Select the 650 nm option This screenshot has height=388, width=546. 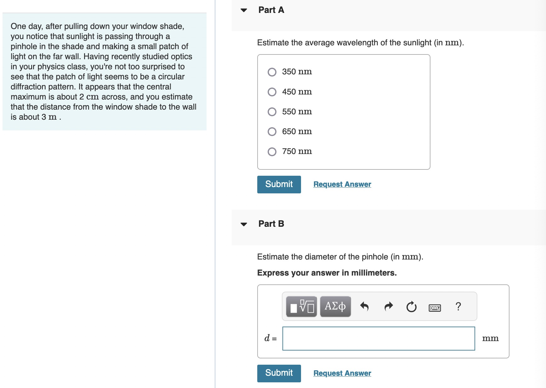pyautogui.click(x=272, y=132)
